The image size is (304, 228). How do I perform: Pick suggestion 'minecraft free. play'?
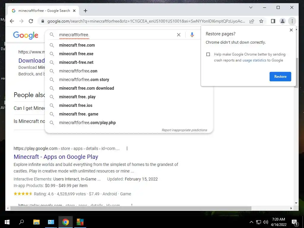pos(129,97)
